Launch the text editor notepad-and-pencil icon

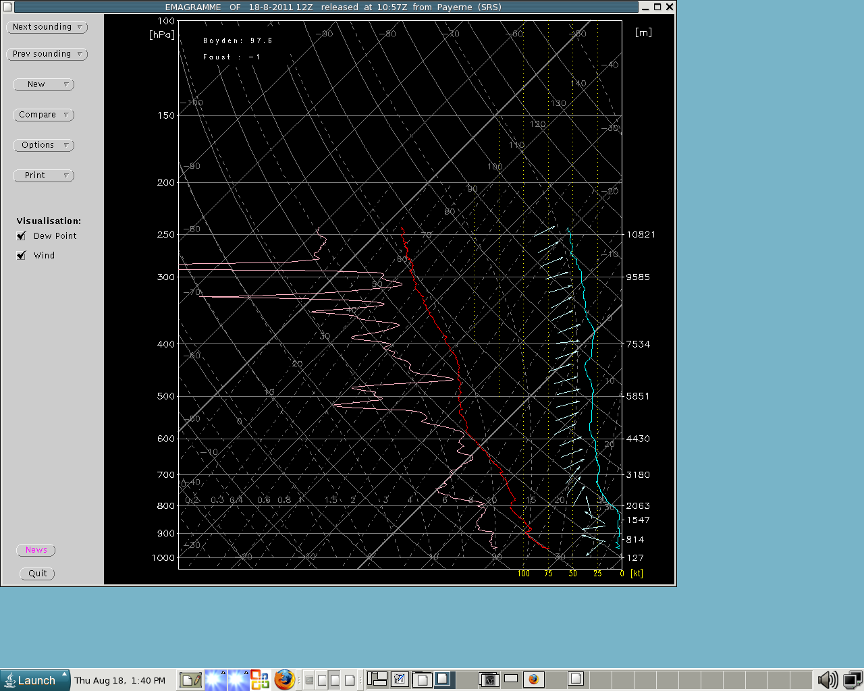tap(190, 680)
